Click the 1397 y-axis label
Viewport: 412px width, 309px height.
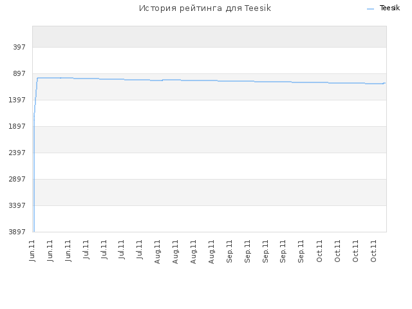pyautogui.click(x=17, y=100)
